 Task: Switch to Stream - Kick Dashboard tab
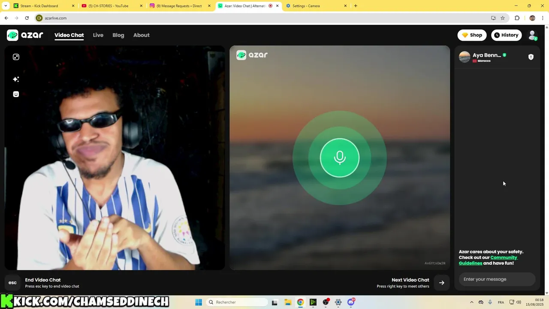pyautogui.click(x=43, y=6)
